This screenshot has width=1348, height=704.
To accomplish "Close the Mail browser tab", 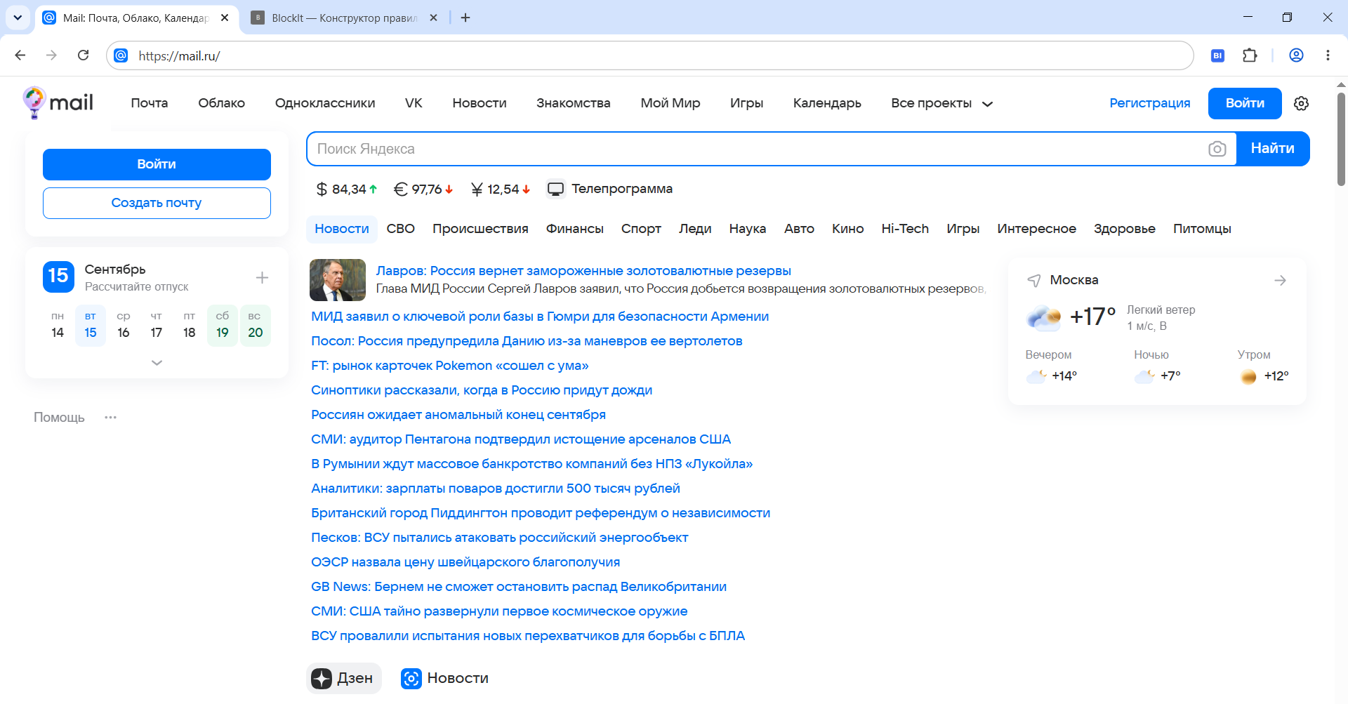I will pos(225,18).
